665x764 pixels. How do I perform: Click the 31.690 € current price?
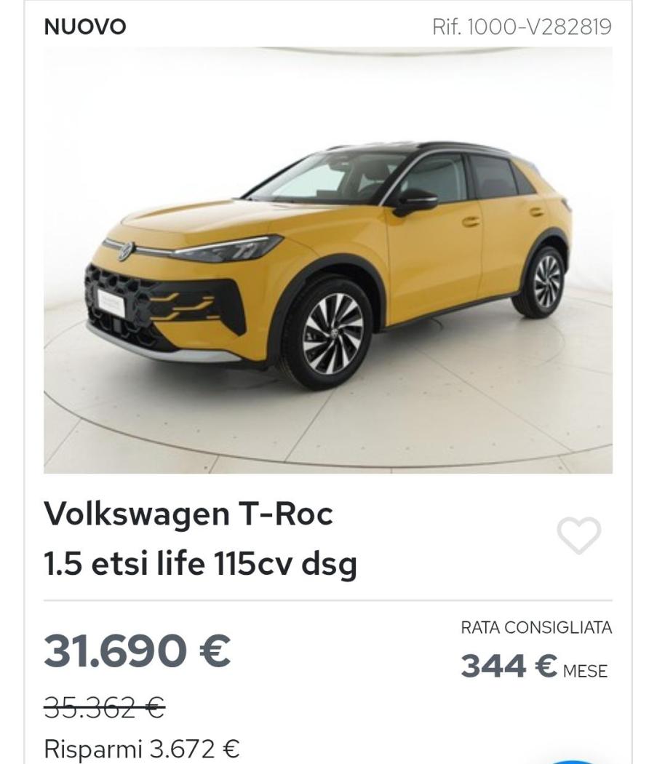pos(137,650)
